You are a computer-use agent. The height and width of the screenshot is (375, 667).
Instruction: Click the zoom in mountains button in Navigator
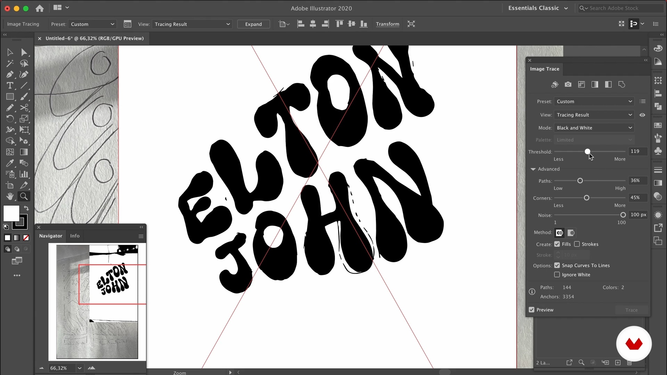91,368
